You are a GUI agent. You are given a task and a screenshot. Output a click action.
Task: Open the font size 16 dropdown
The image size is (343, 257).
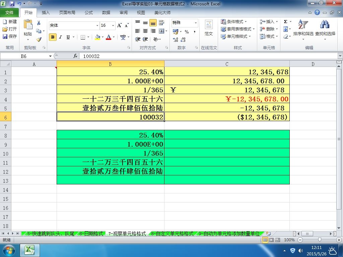click(x=113, y=25)
